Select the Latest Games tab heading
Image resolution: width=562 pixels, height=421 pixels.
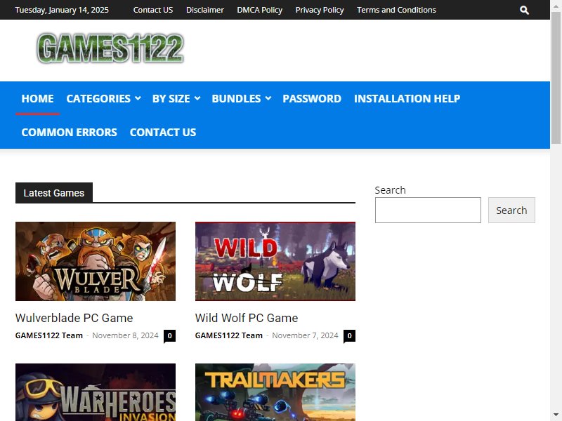(54, 193)
